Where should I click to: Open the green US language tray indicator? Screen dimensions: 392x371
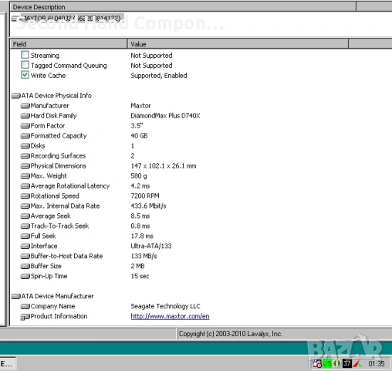click(x=327, y=363)
